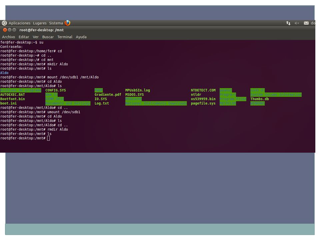Click the highlighted RECYCLER folder

[x=228, y=103]
